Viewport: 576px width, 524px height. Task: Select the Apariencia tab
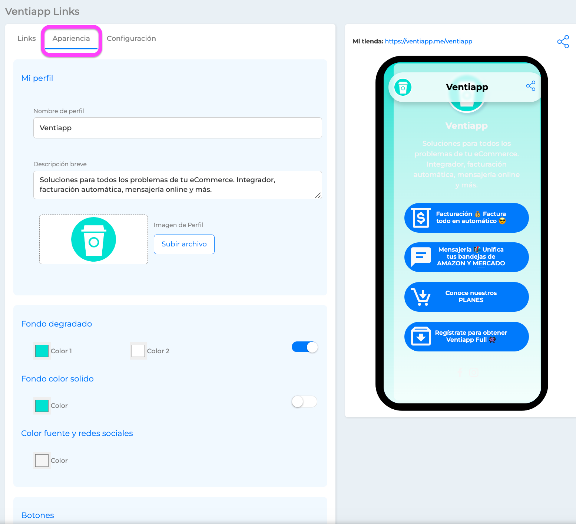(71, 39)
